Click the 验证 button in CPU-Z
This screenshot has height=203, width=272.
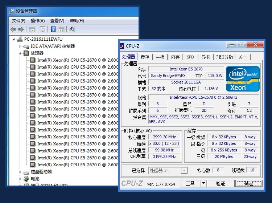(x=221, y=183)
